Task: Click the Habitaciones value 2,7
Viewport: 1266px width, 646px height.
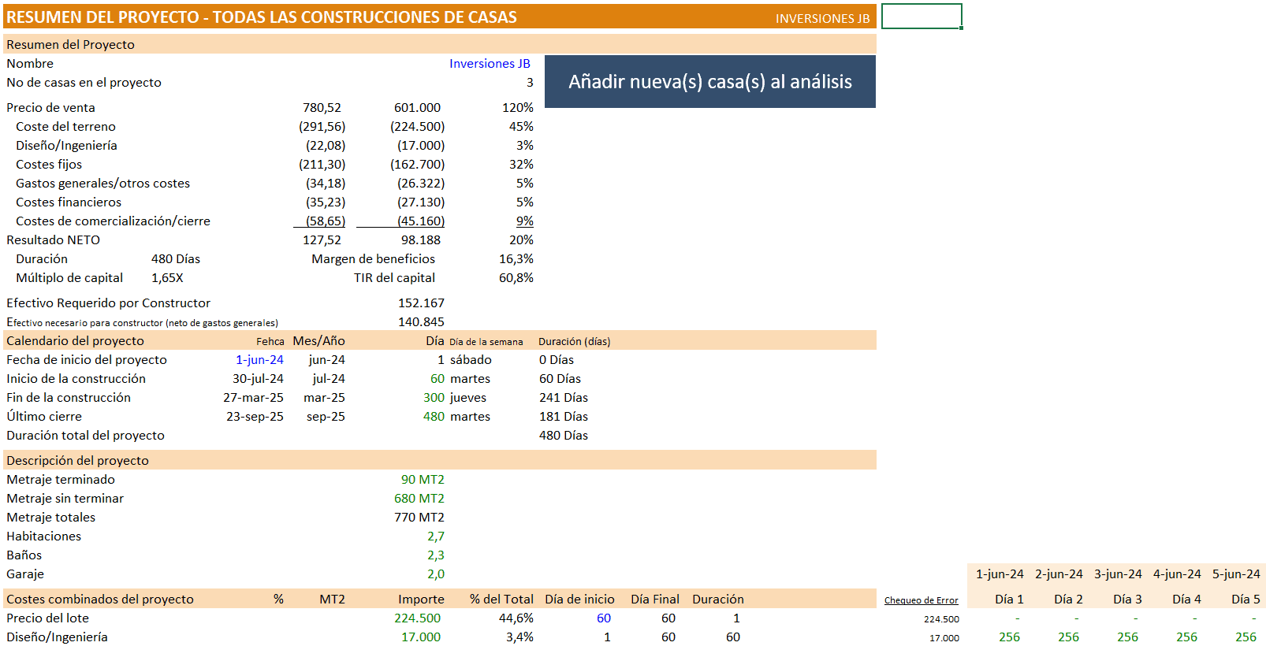Action: tap(435, 536)
